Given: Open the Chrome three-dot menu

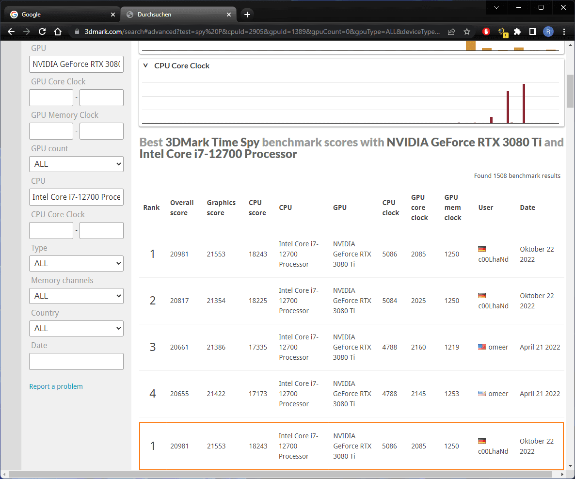Looking at the screenshot, I should point(564,32).
